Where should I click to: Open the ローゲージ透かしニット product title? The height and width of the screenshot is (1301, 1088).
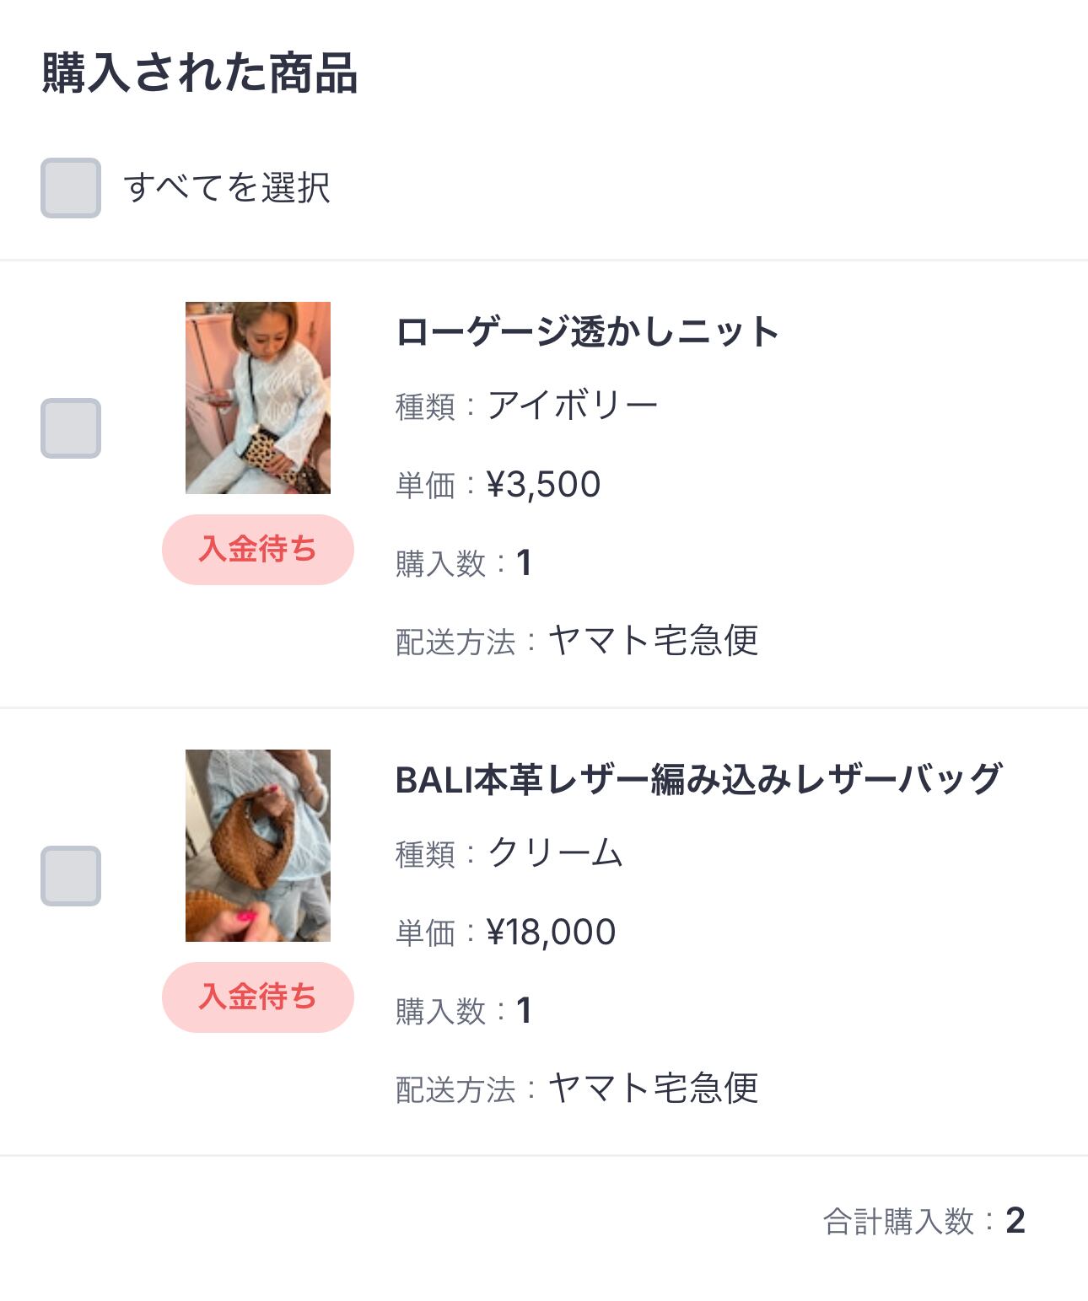pos(587,332)
